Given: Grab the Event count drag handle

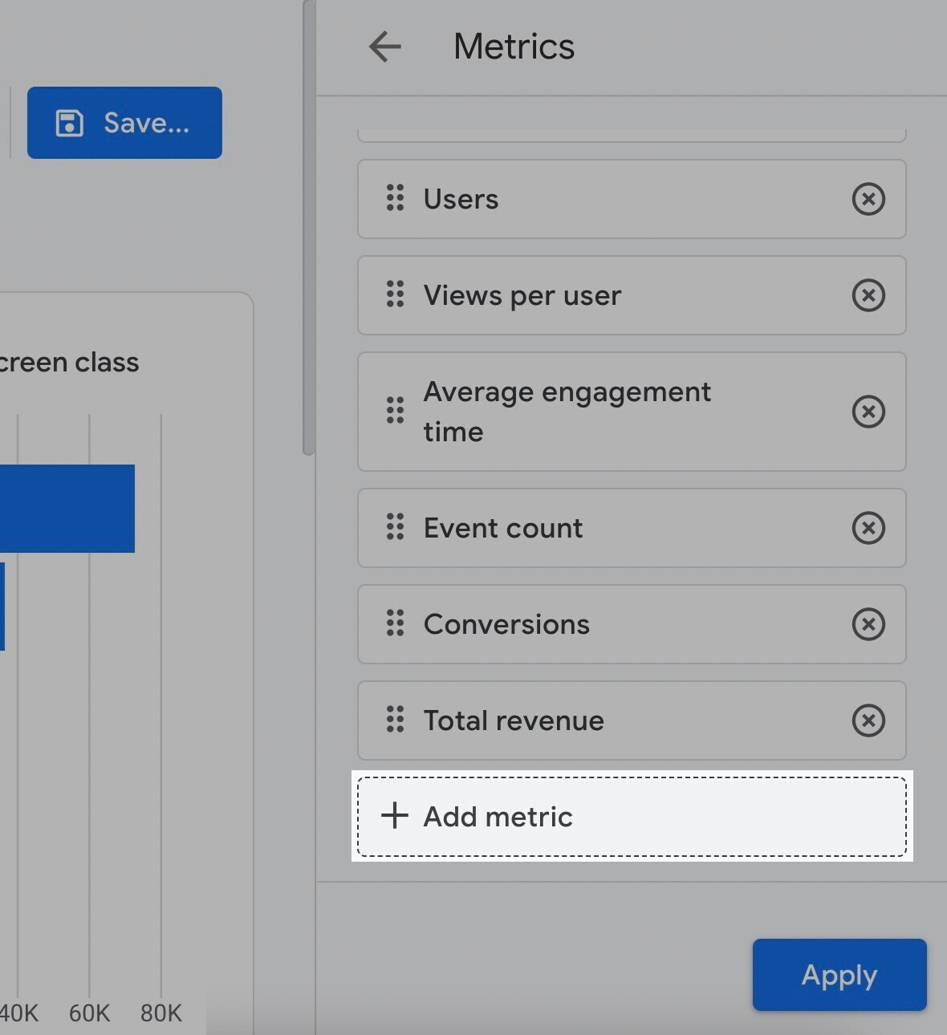Looking at the screenshot, I should point(395,527).
